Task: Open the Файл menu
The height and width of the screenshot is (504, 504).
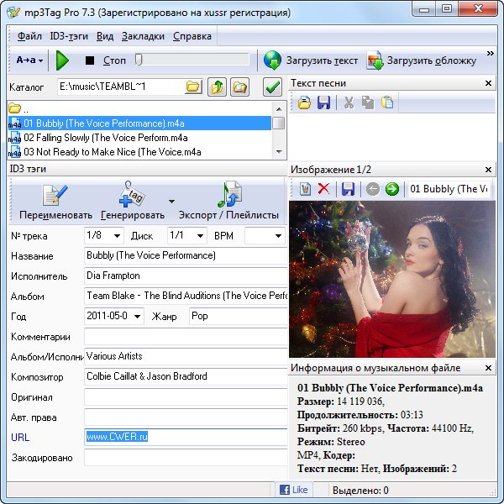Action: coord(29,37)
